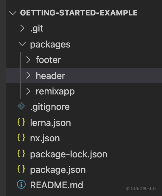Collapse the GETTING-STARTED-EXAMPLE root chevron
The image size is (162, 196).
(x=13, y=13)
